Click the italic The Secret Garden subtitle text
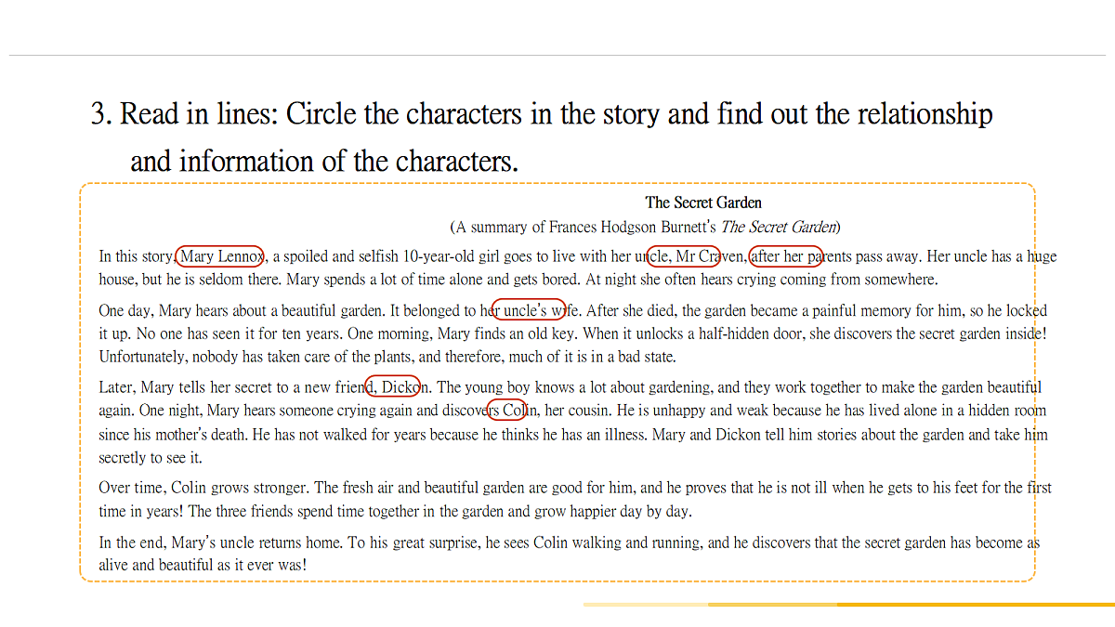 [779, 227]
